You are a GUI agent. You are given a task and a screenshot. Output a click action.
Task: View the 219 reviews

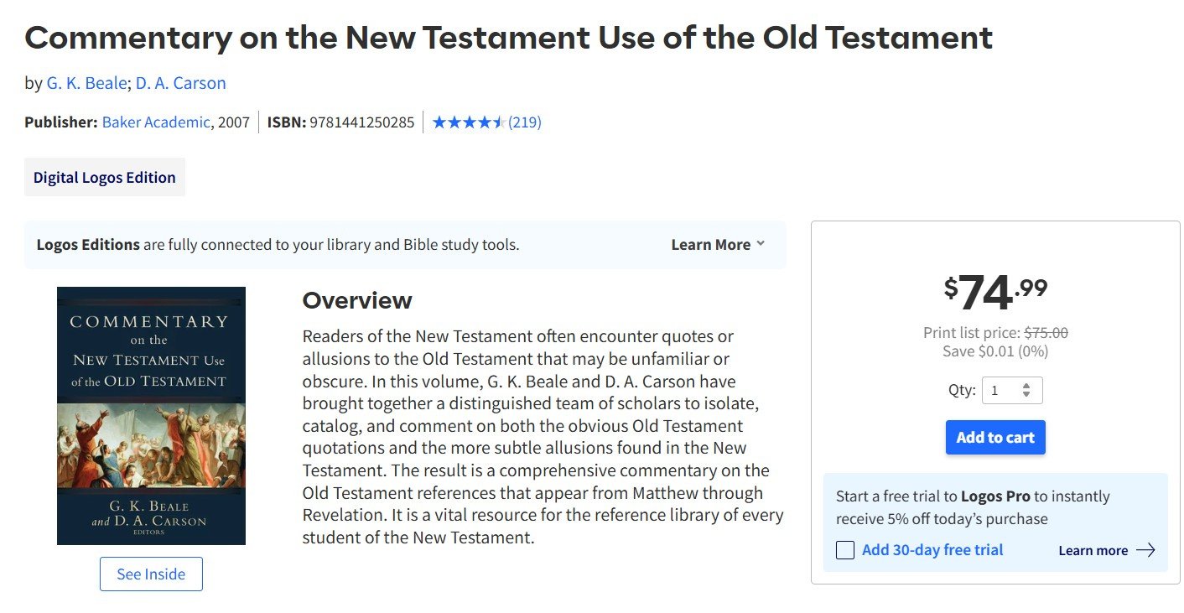pos(525,122)
